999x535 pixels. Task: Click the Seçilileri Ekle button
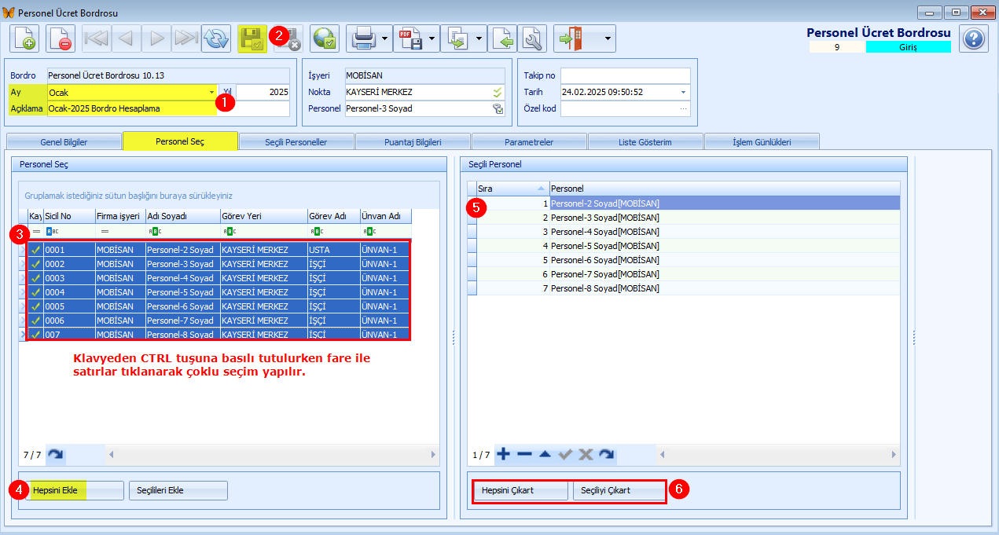178,490
